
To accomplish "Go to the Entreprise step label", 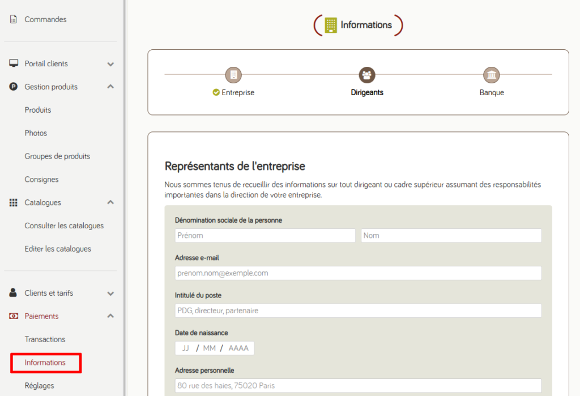I will 238,92.
